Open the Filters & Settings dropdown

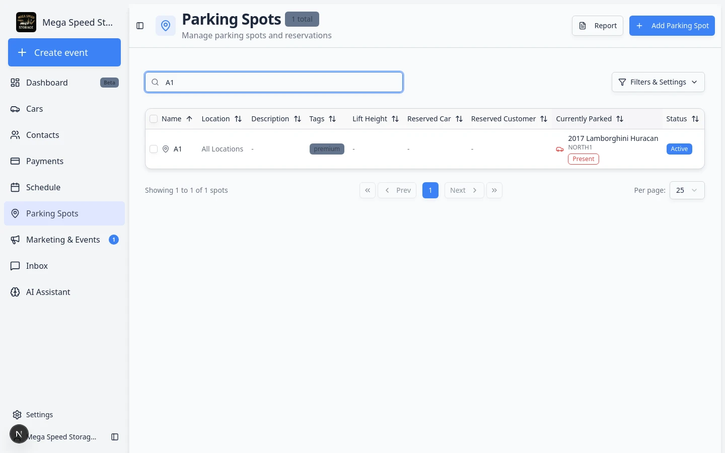658,82
